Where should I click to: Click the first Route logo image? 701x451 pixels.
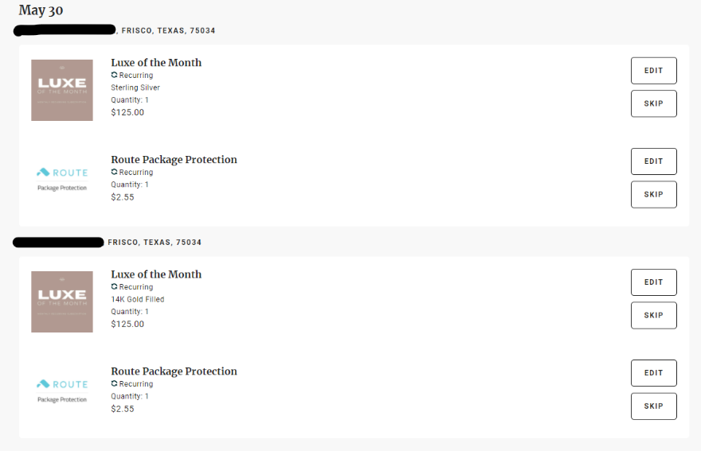pyautogui.click(x=62, y=179)
